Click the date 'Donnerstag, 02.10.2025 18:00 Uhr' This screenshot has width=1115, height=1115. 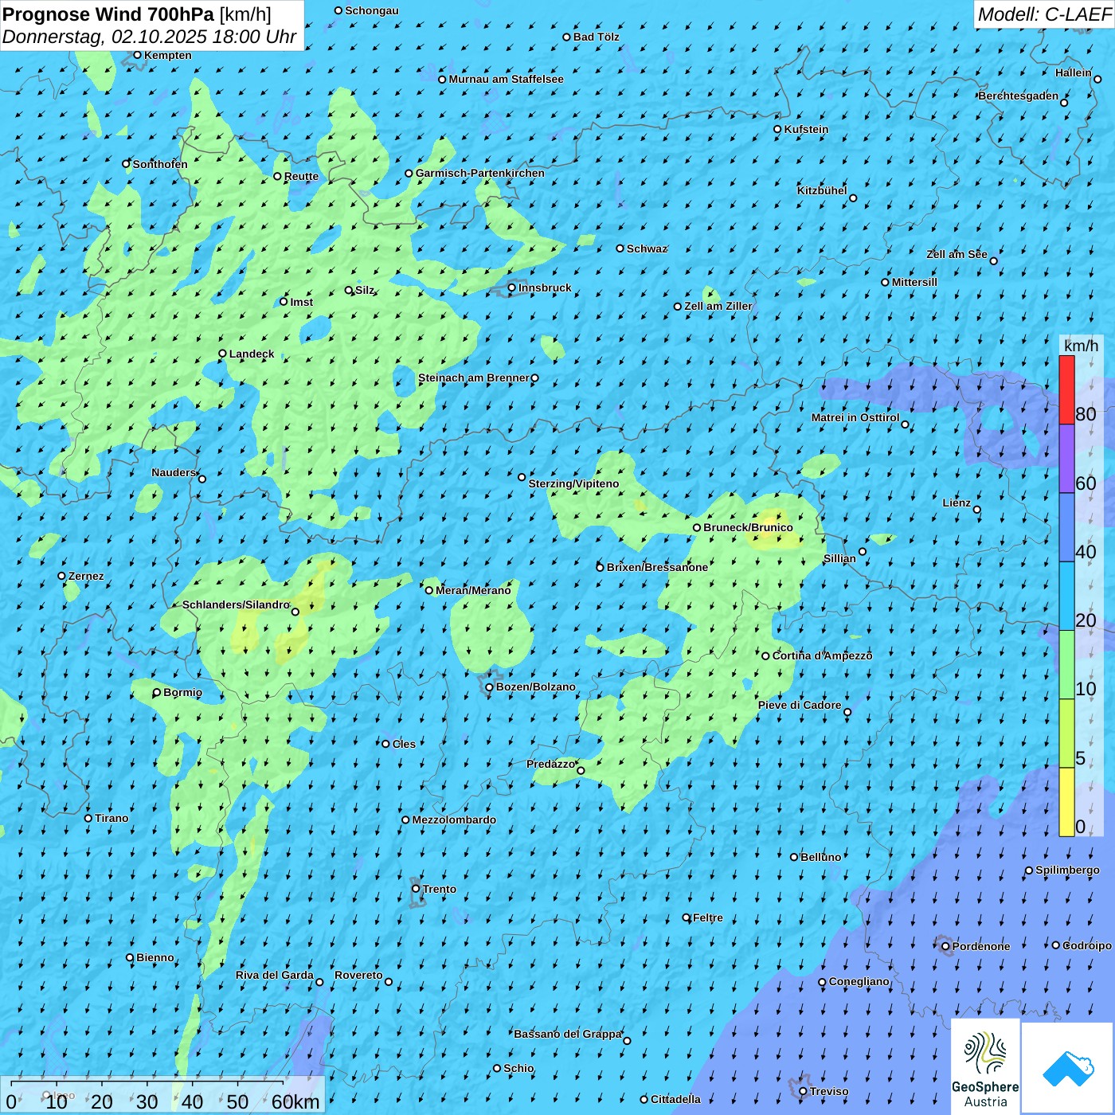point(150,37)
